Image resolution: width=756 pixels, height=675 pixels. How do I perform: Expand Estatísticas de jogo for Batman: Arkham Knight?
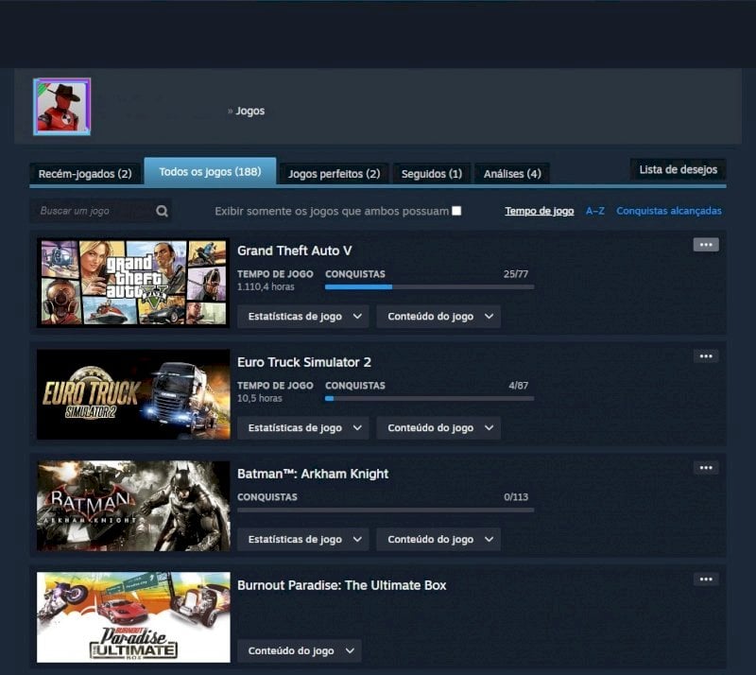click(302, 540)
